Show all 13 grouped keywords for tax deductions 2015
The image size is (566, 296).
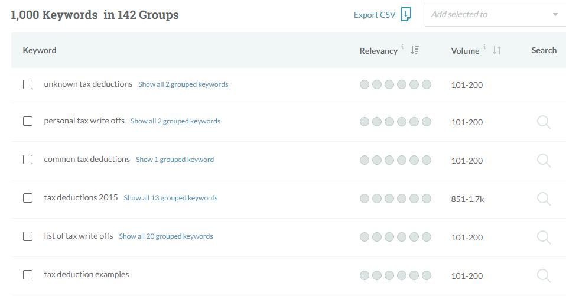170,198
